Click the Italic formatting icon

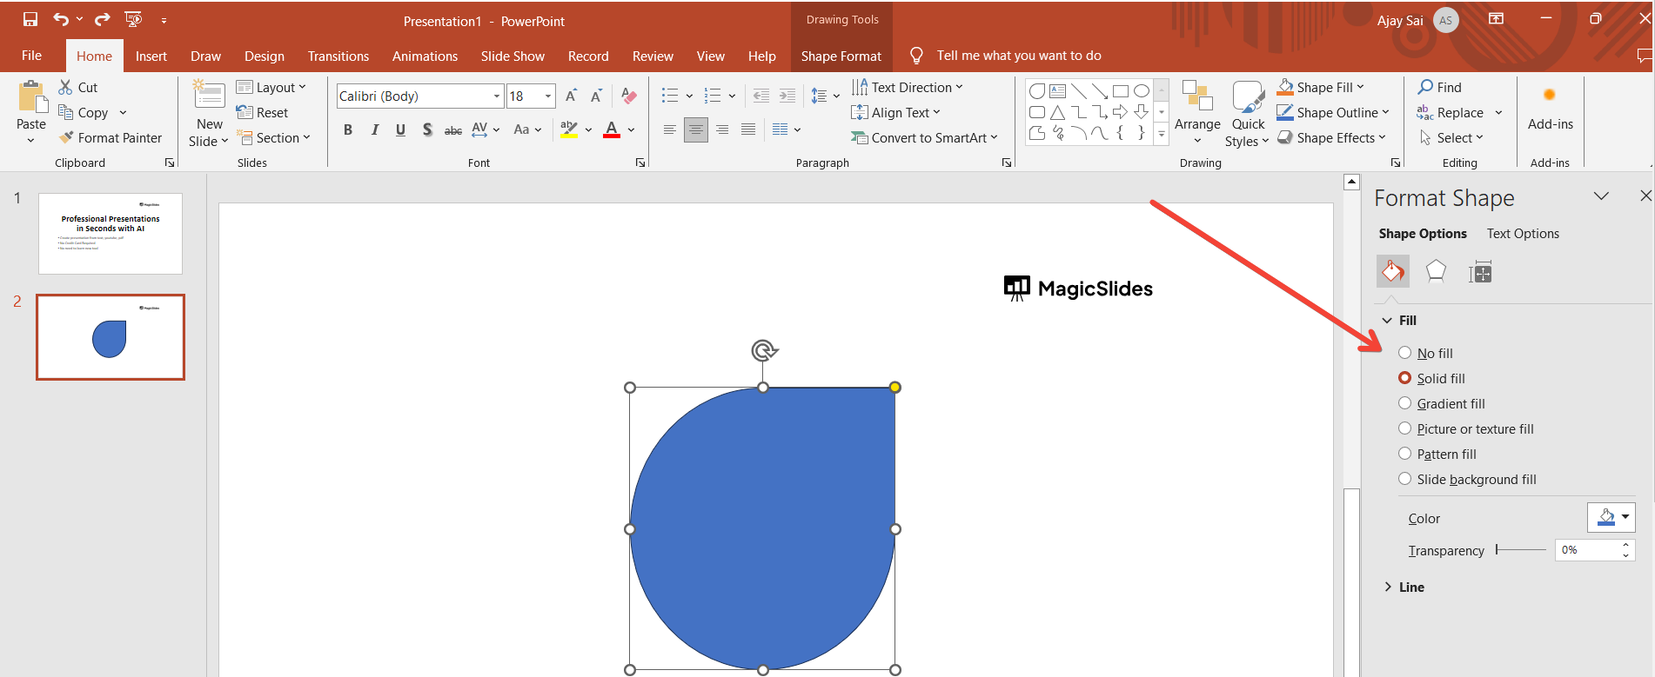point(374,129)
